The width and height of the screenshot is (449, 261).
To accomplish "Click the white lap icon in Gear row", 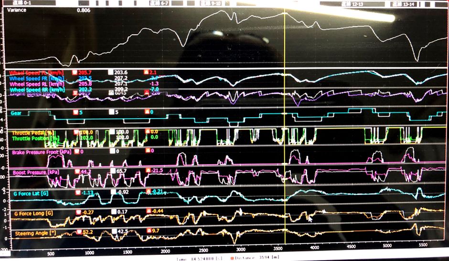I will 111,112.
